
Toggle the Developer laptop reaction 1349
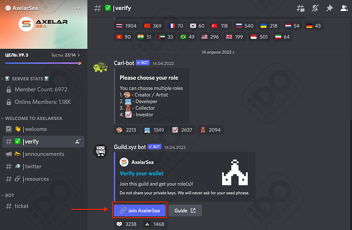154,130
